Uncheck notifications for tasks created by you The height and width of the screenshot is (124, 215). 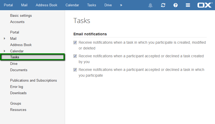(75, 56)
